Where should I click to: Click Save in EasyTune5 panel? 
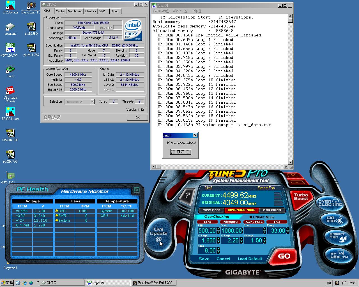pyautogui.click(x=204, y=259)
